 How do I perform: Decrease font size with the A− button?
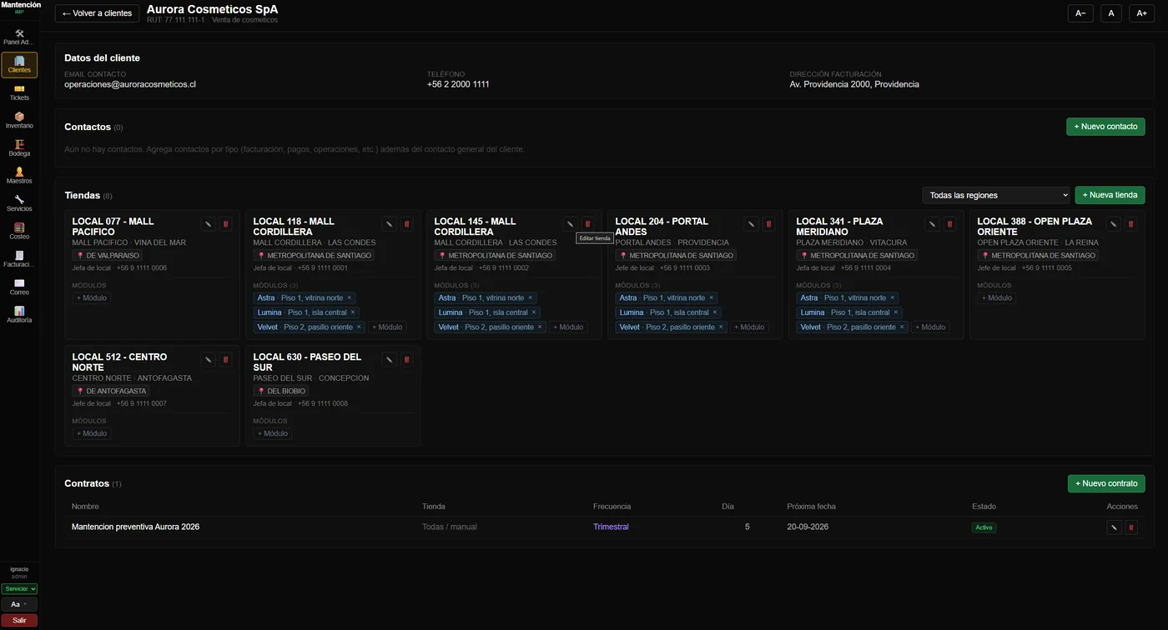(x=1080, y=13)
